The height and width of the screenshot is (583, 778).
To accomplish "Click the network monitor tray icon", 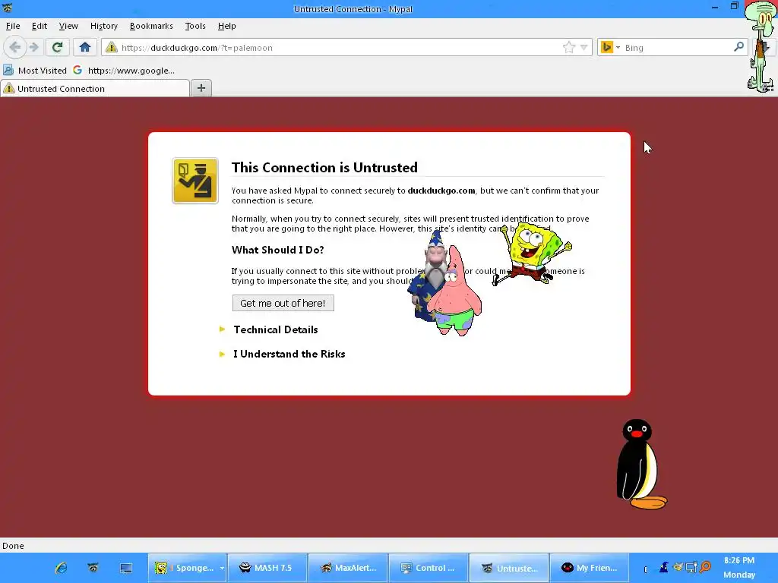I will pyautogui.click(x=691, y=566).
